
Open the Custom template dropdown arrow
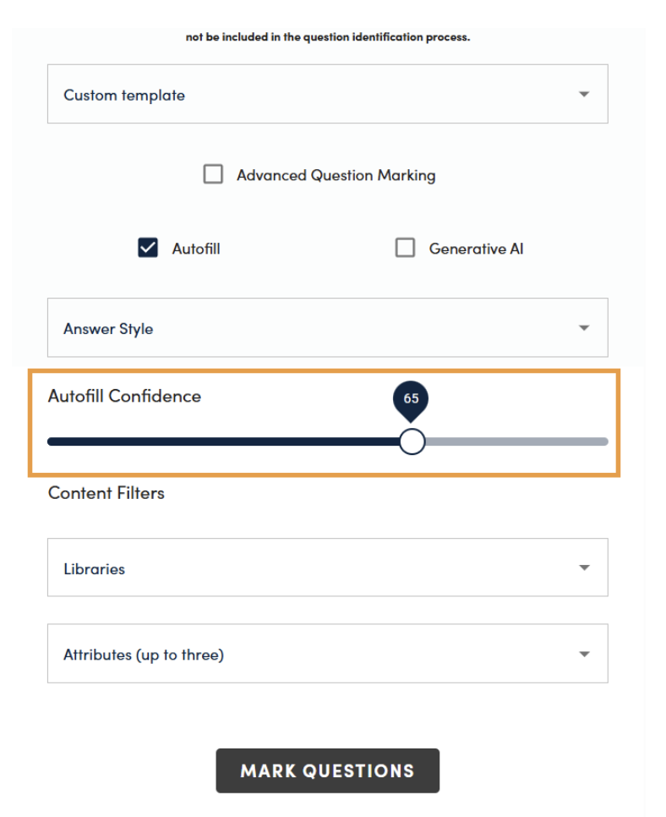(584, 95)
